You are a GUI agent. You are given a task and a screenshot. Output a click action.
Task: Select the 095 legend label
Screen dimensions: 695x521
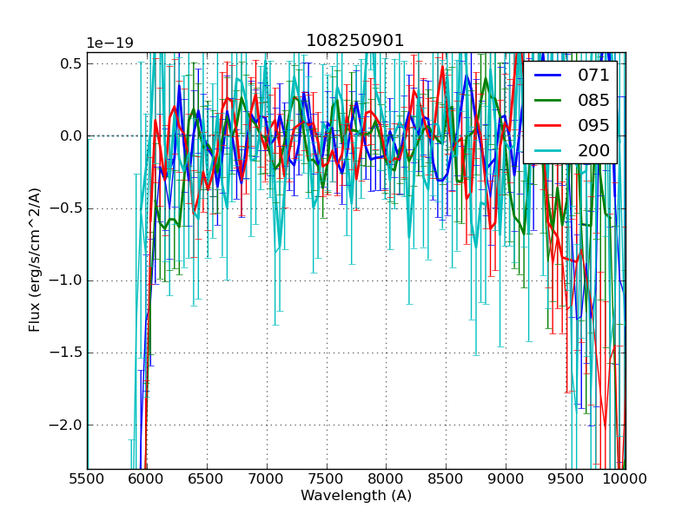593,125
